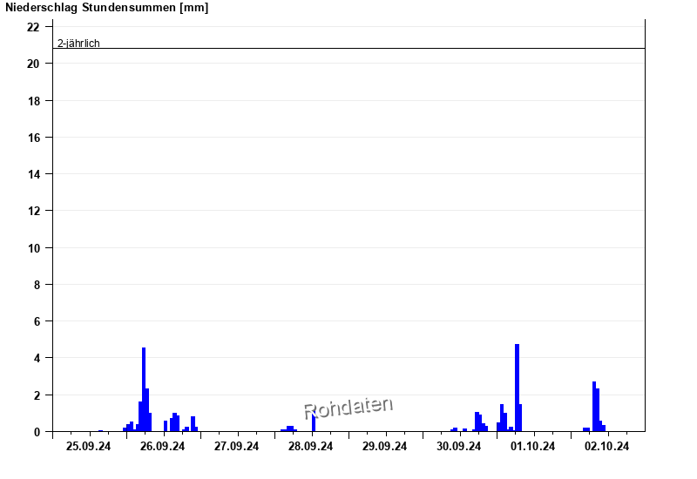Select the date label 02.10.24
This screenshot has height=479, width=697.
pyautogui.click(x=606, y=447)
